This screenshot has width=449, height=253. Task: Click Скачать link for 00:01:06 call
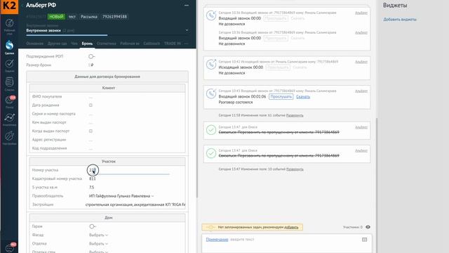pyautogui.click(x=303, y=97)
